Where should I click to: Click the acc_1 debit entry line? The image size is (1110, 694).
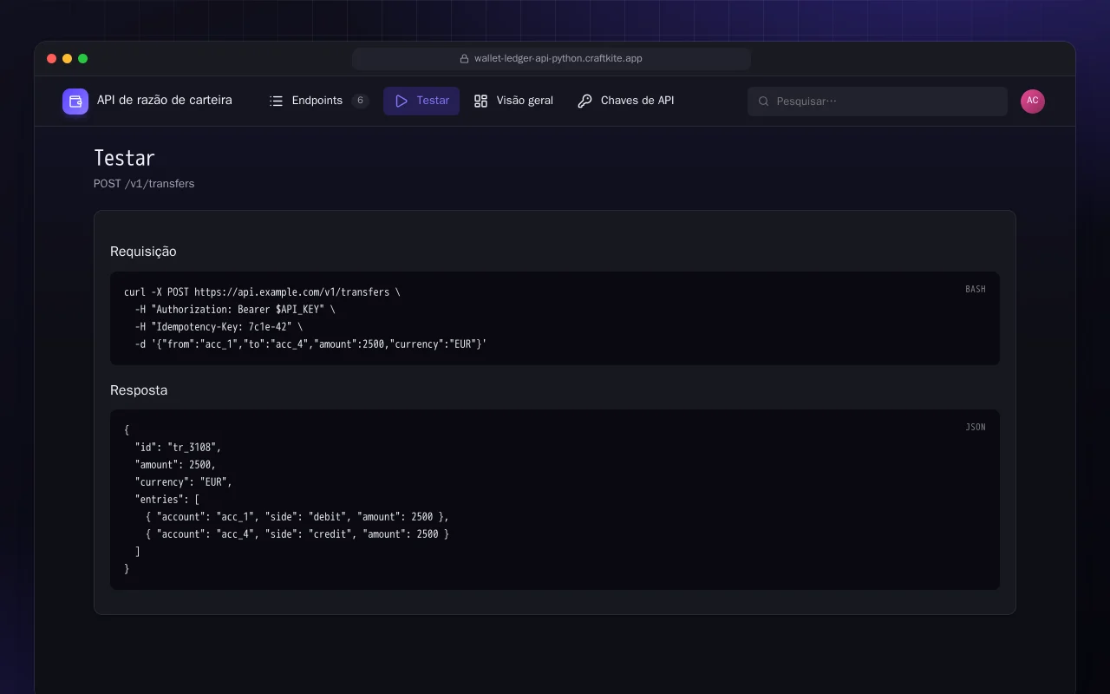point(297,517)
